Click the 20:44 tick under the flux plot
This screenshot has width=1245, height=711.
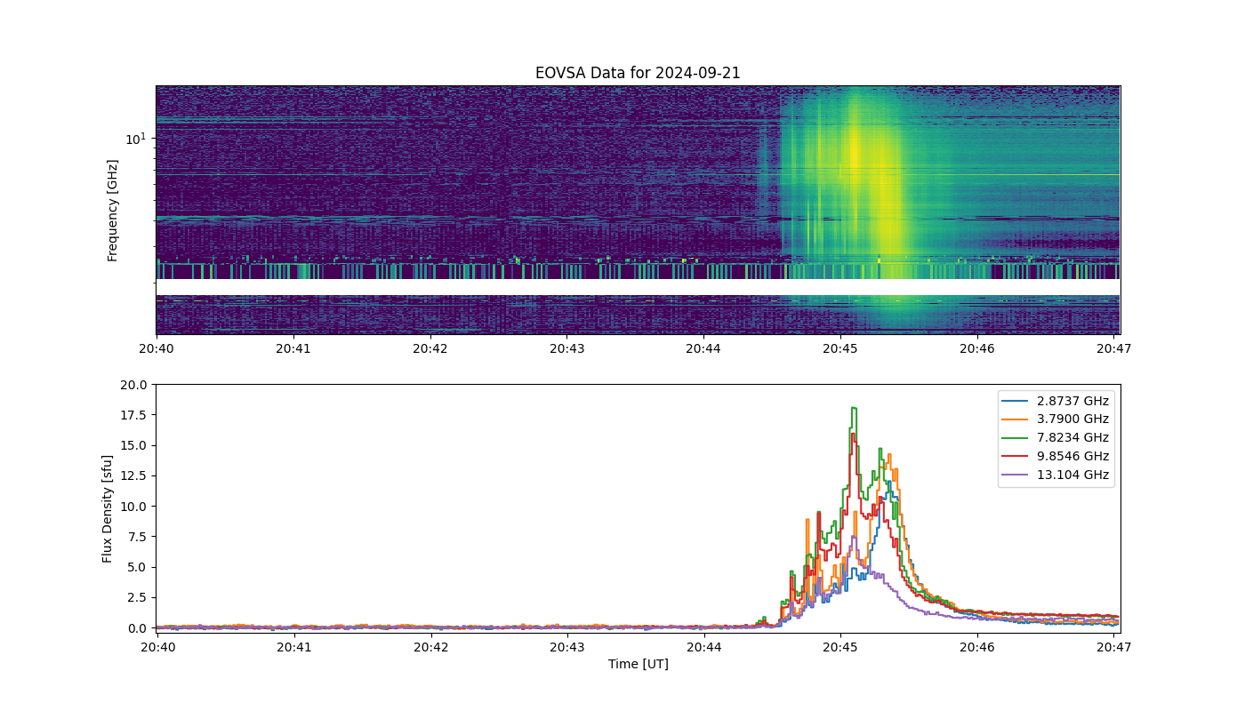[704, 649]
